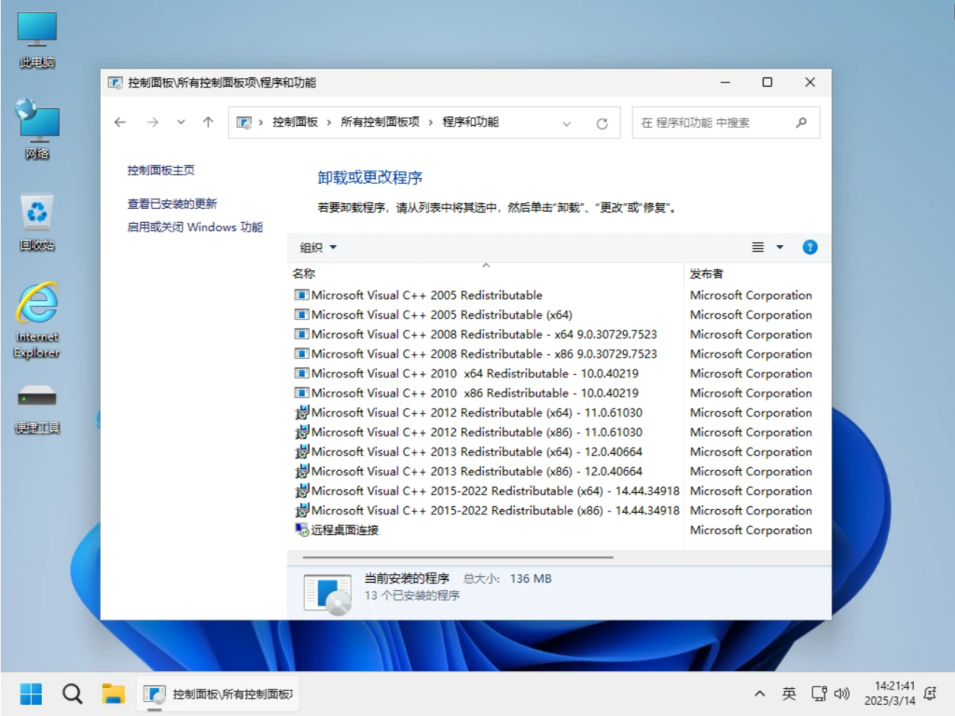Show hidden tray icons chevron
Viewport: 955px width, 716px height.
click(x=759, y=694)
